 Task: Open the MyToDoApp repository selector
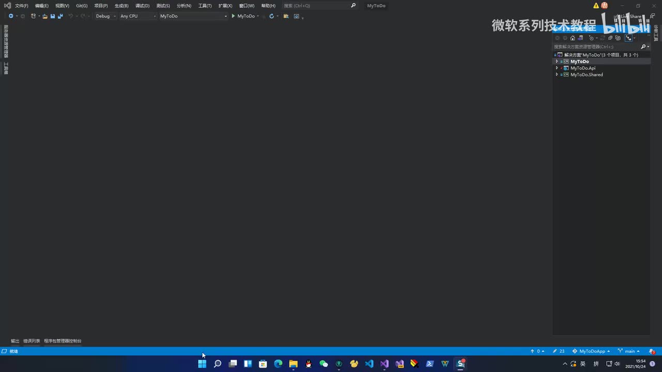coord(591,351)
